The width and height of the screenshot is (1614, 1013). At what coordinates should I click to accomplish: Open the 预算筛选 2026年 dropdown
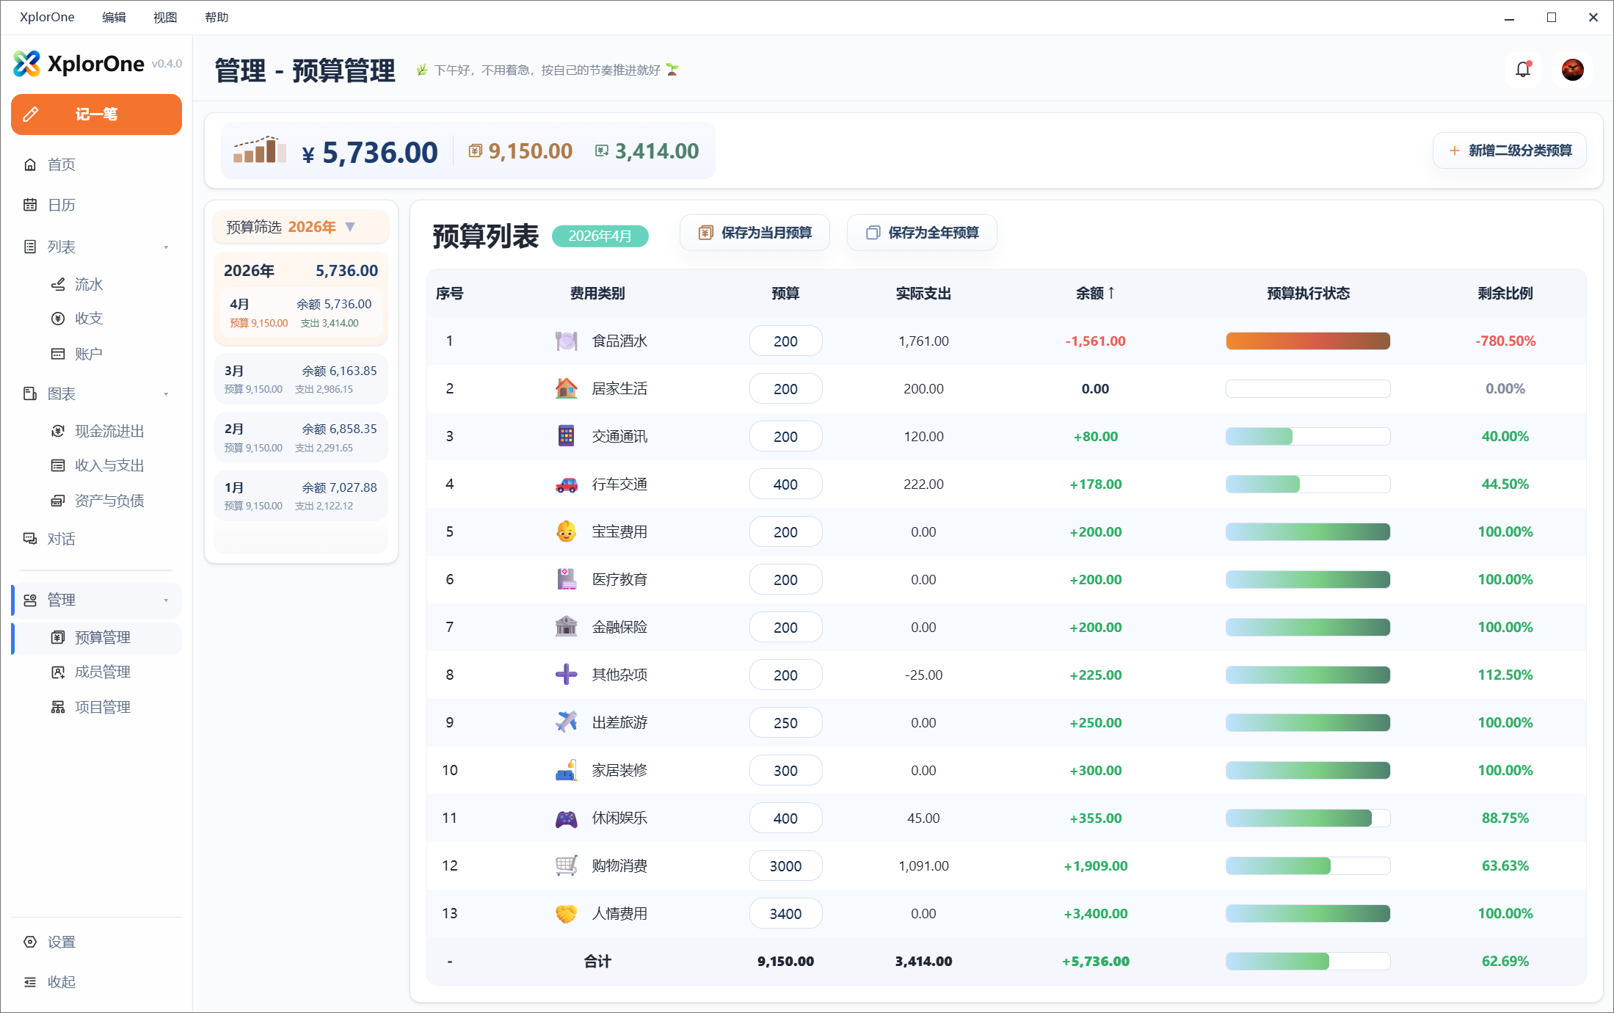(x=301, y=227)
